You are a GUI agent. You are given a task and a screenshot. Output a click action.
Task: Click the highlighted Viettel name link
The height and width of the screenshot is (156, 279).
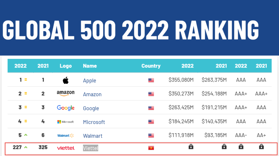[x=90, y=148]
